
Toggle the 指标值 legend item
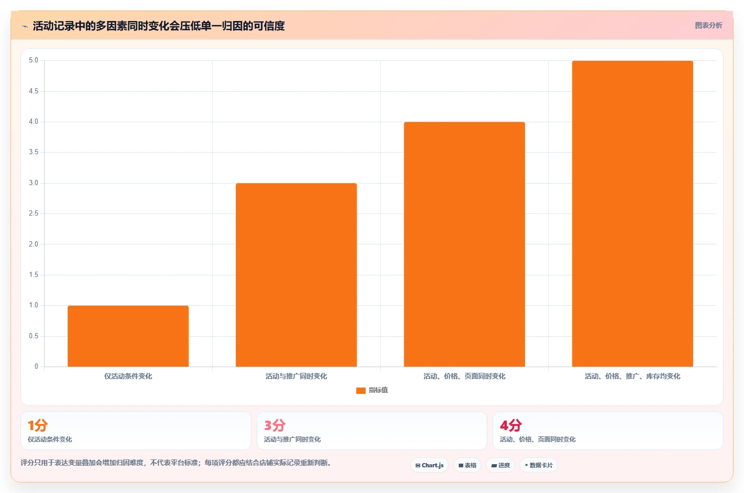tap(372, 390)
